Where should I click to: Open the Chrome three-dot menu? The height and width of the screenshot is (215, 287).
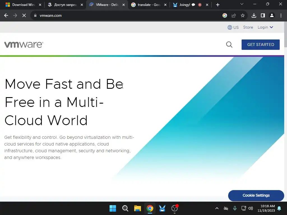click(x=281, y=16)
